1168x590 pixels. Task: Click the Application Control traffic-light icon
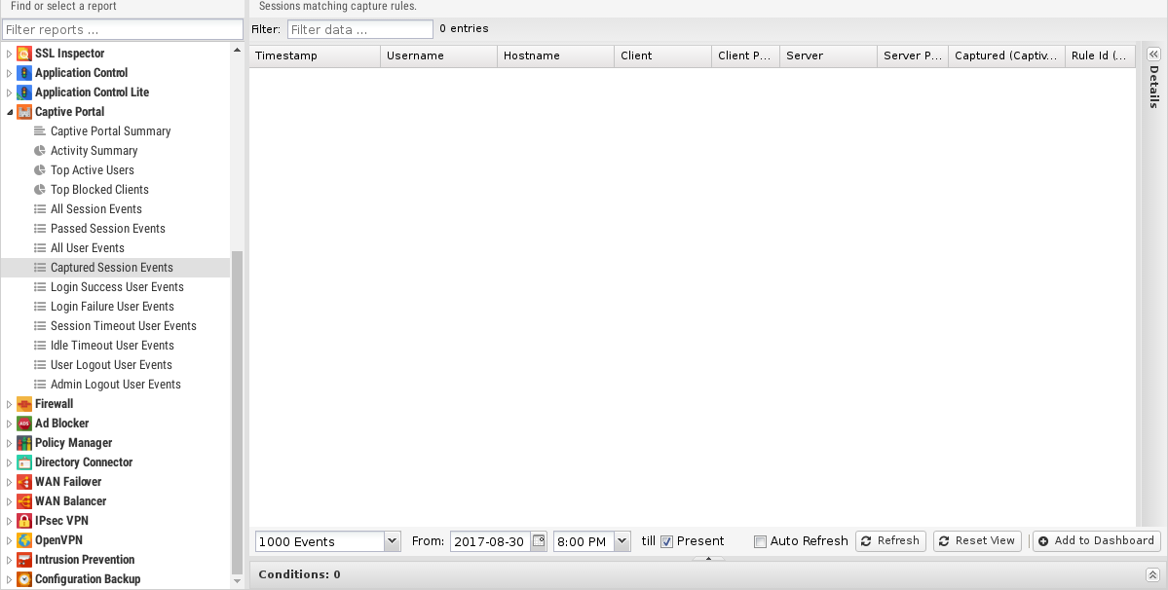23,73
